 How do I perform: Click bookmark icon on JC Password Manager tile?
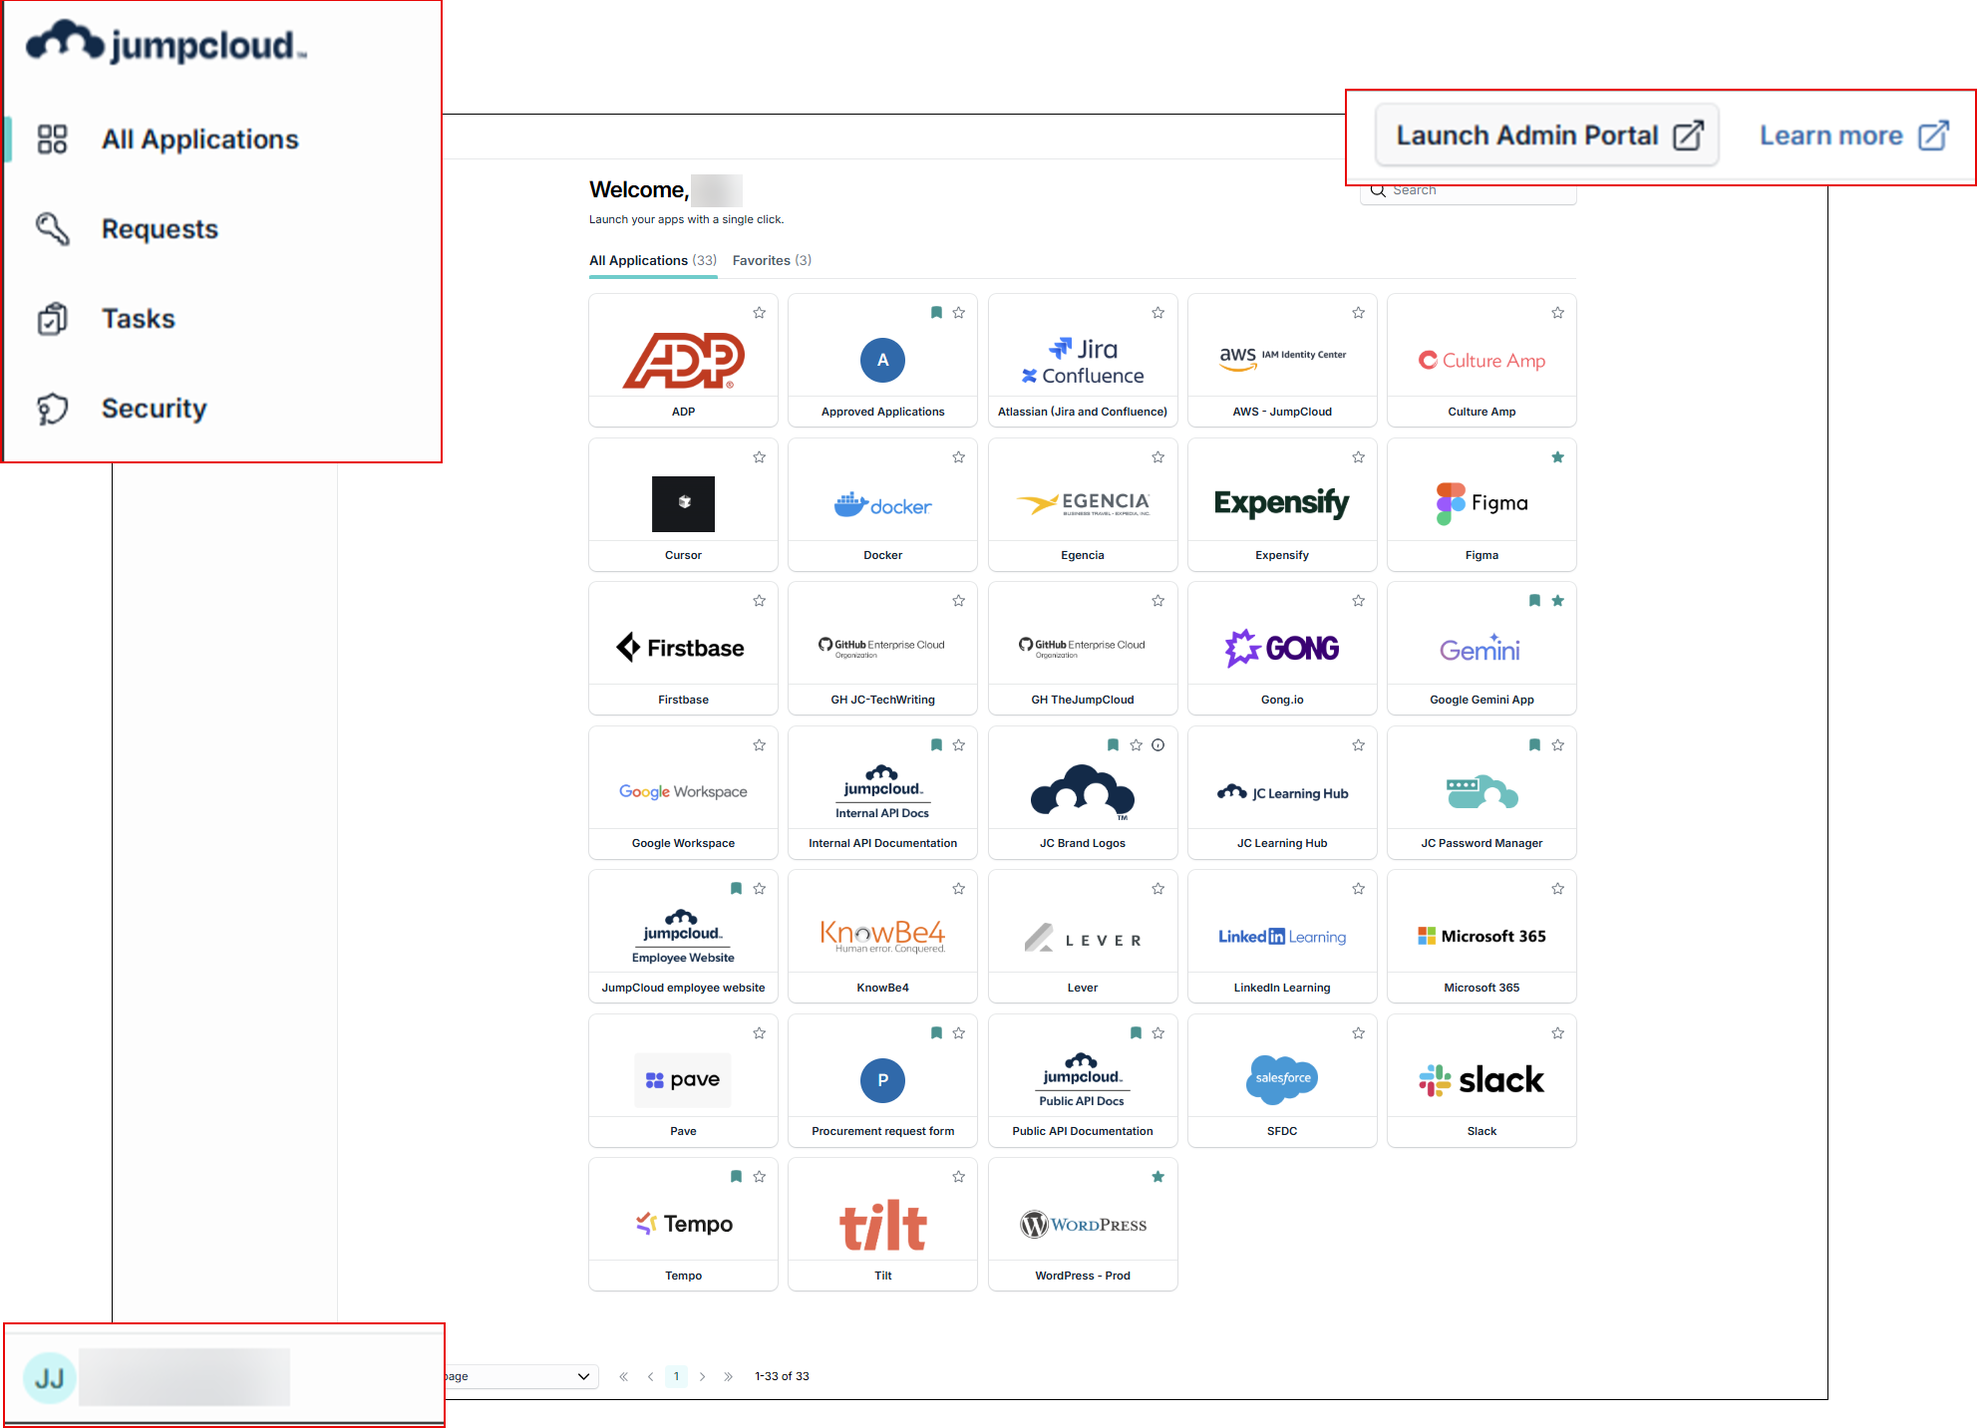tap(1534, 745)
